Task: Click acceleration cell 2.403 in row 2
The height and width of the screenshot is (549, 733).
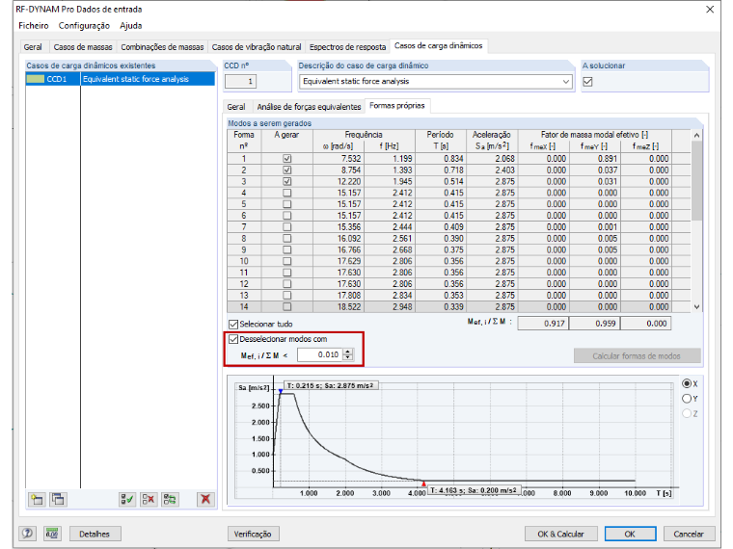Action: pos(492,170)
